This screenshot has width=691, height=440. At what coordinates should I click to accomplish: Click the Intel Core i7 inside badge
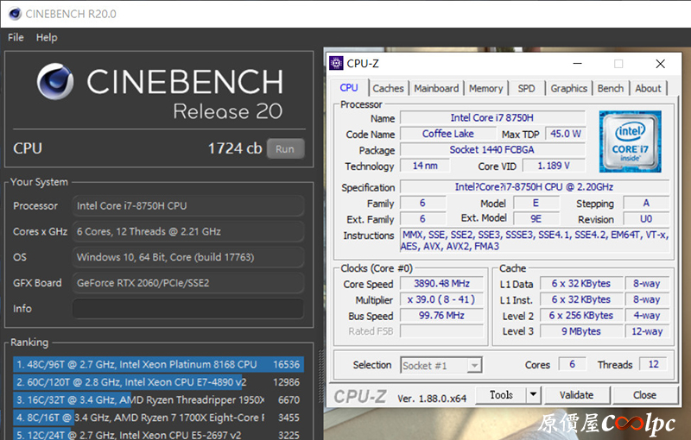(631, 141)
